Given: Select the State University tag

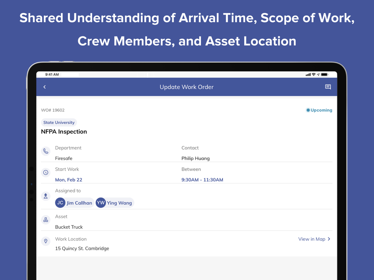Looking at the screenshot, I should tap(59, 122).
